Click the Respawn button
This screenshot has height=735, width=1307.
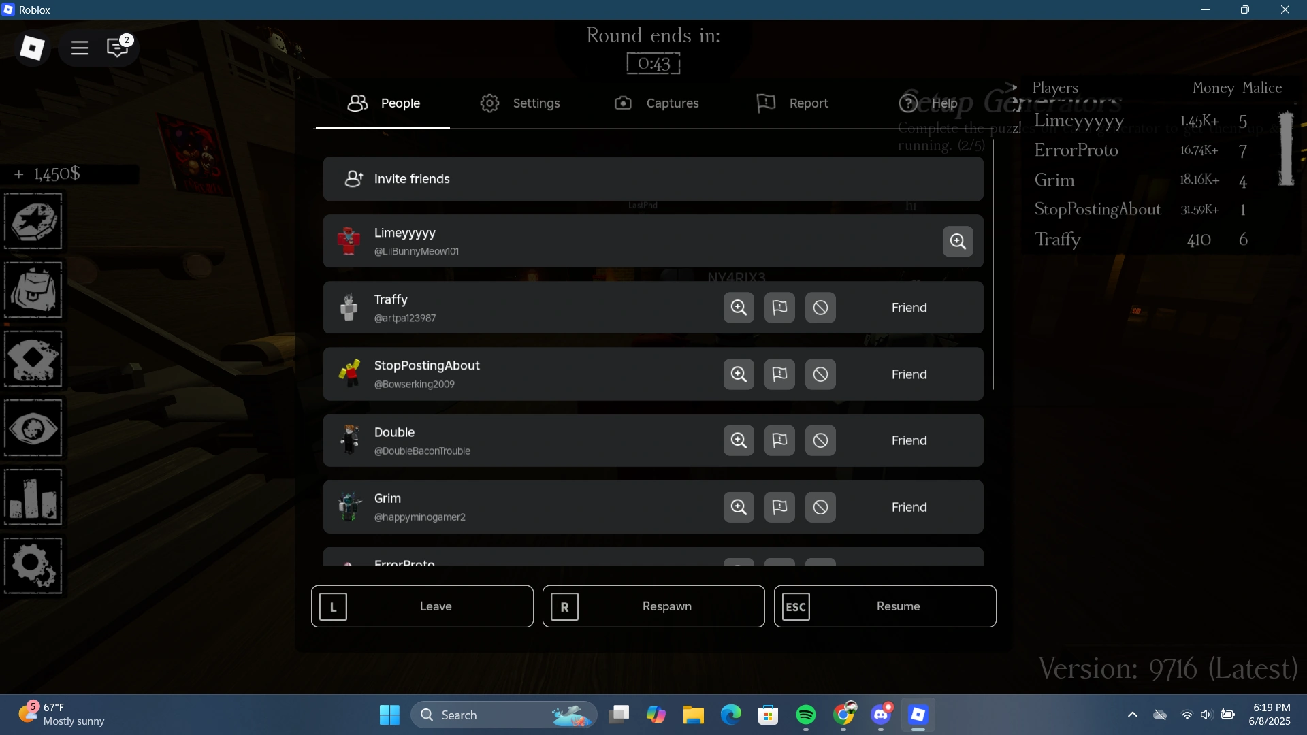coord(653,606)
